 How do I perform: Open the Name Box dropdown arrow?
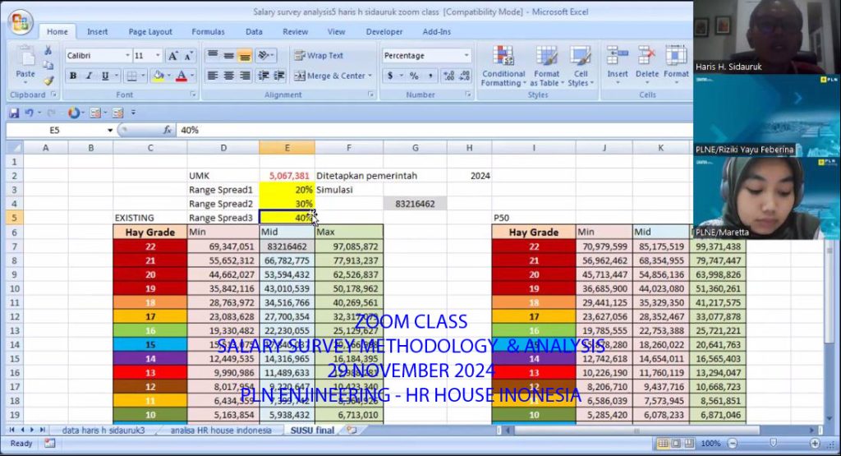click(x=110, y=131)
